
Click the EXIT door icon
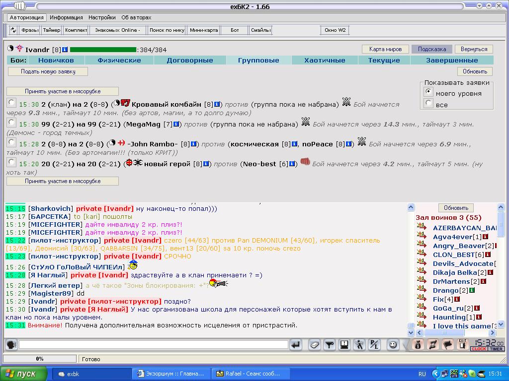tap(462, 345)
